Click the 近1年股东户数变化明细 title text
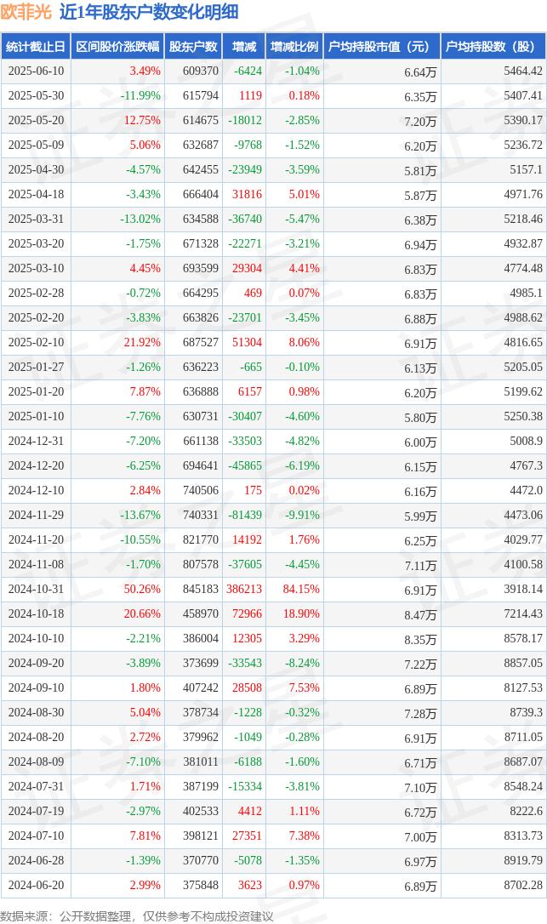Screen dimensions: 547x924 click(x=149, y=12)
